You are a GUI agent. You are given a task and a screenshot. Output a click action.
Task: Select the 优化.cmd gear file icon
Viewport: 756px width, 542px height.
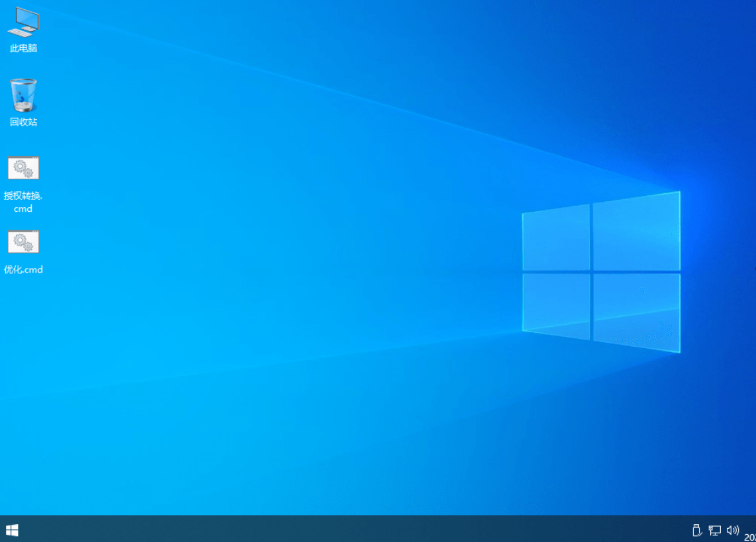pos(23,242)
